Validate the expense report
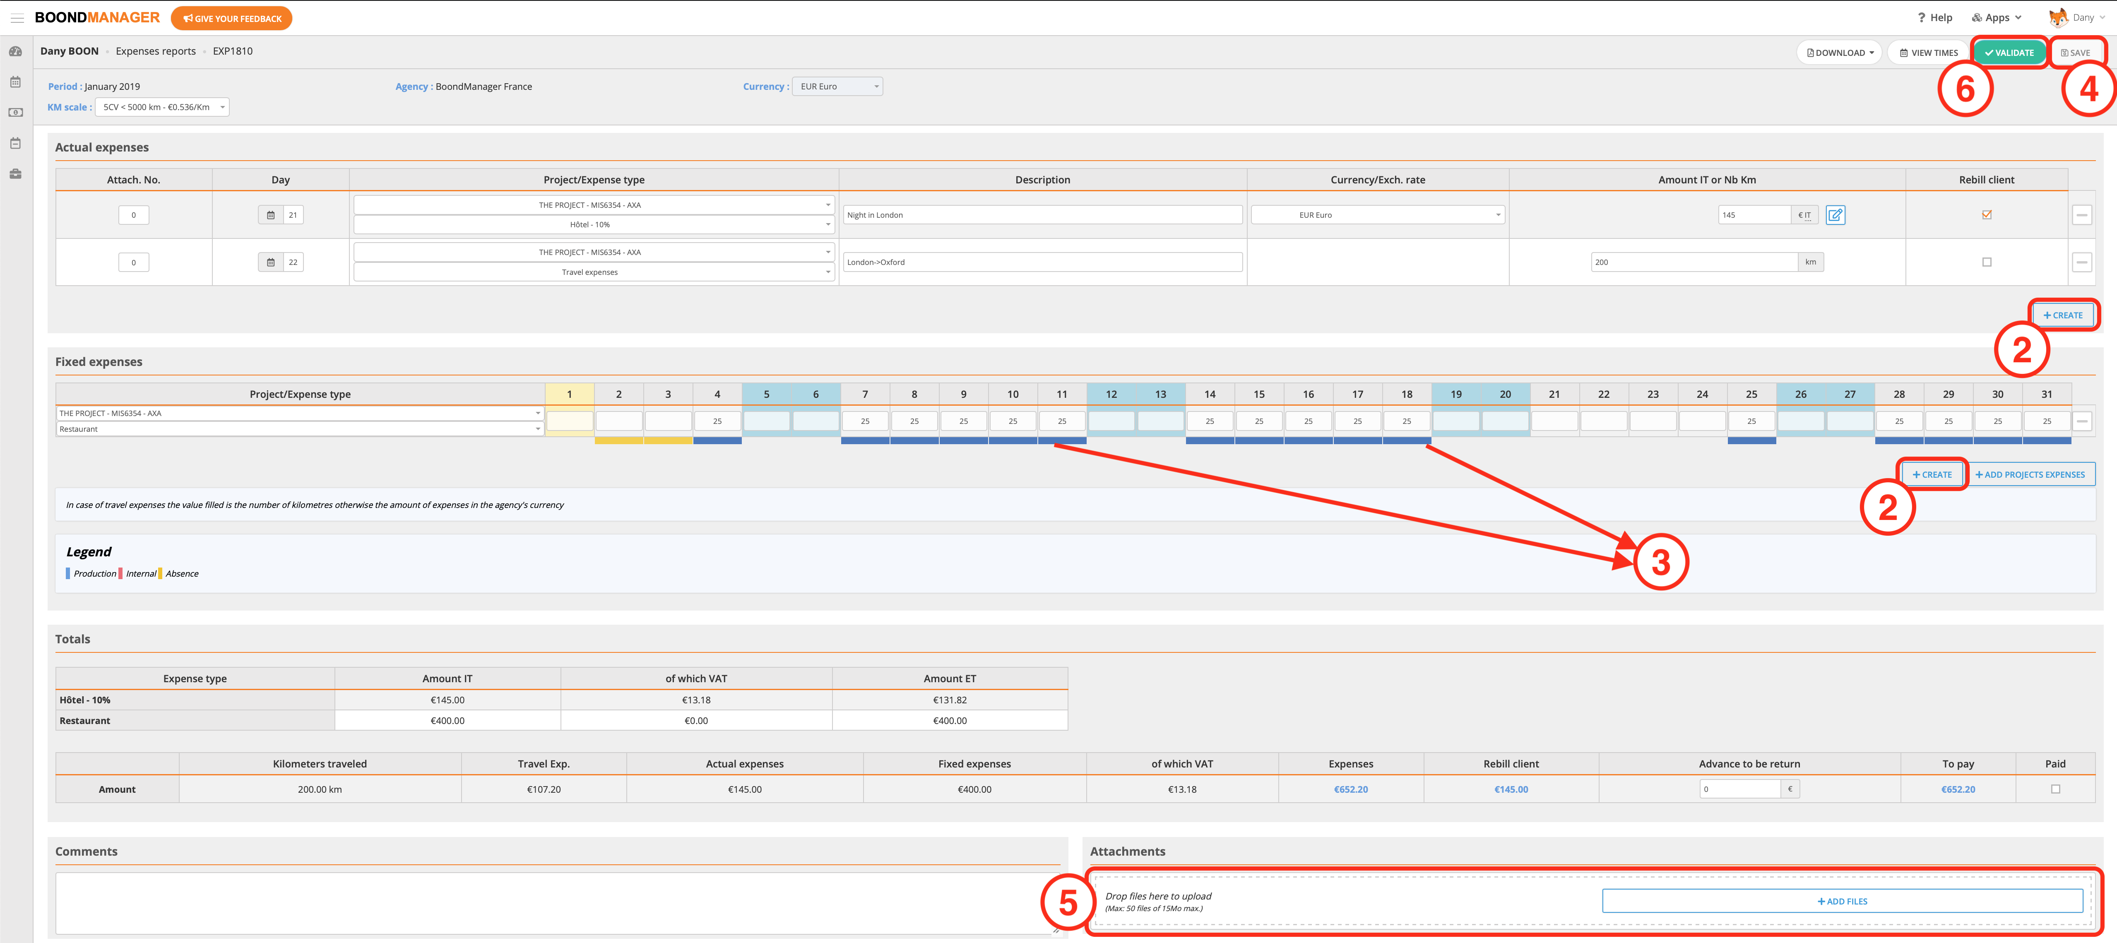Viewport: 2117px width, 943px height. click(x=2009, y=53)
